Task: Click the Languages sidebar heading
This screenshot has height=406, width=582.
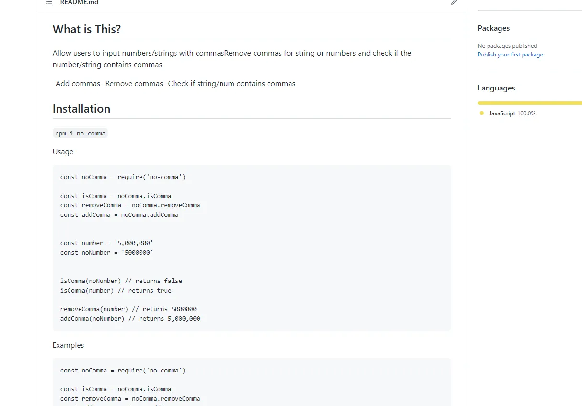Action: tap(496, 88)
